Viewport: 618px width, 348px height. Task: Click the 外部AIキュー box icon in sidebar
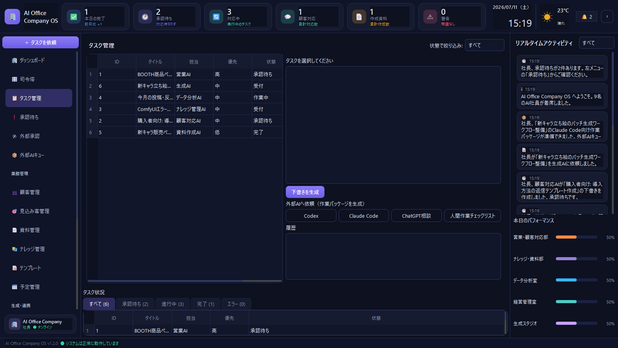[x=14, y=155]
